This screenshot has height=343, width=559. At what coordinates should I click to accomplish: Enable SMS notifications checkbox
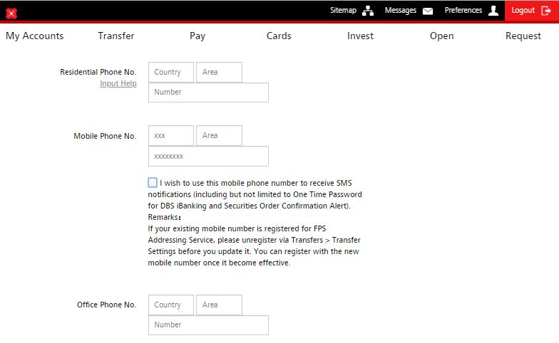point(153,183)
